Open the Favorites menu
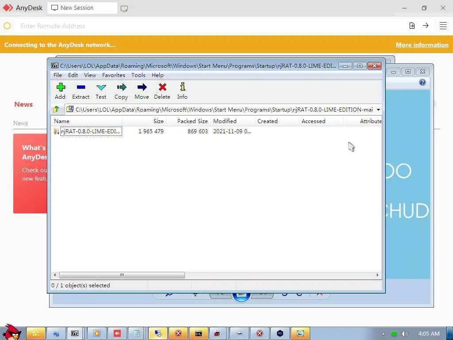 tap(114, 75)
